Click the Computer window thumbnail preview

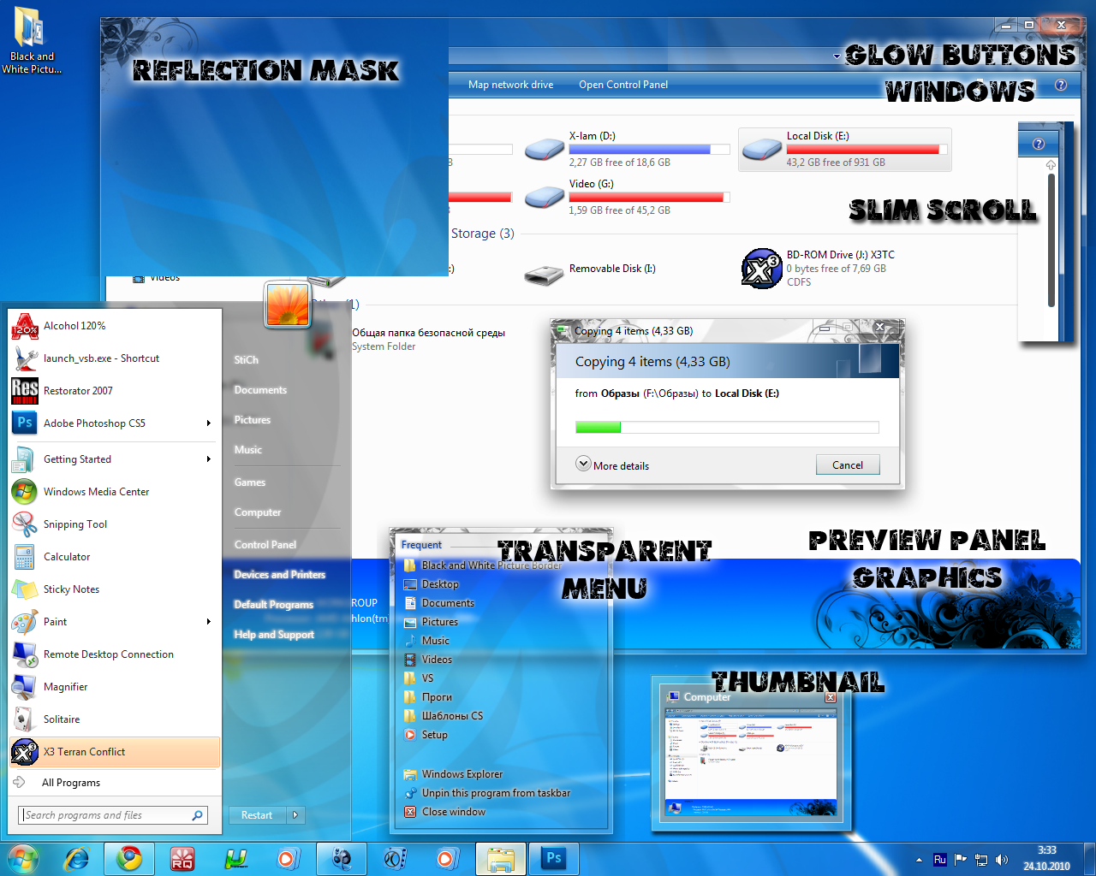(x=751, y=762)
